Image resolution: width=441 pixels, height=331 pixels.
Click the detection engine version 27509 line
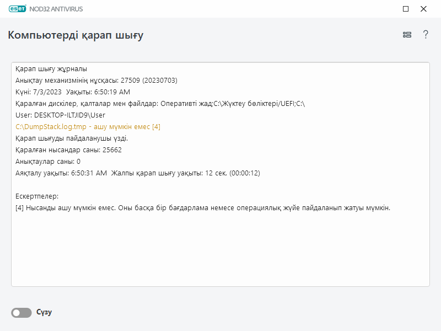(96, 81)
